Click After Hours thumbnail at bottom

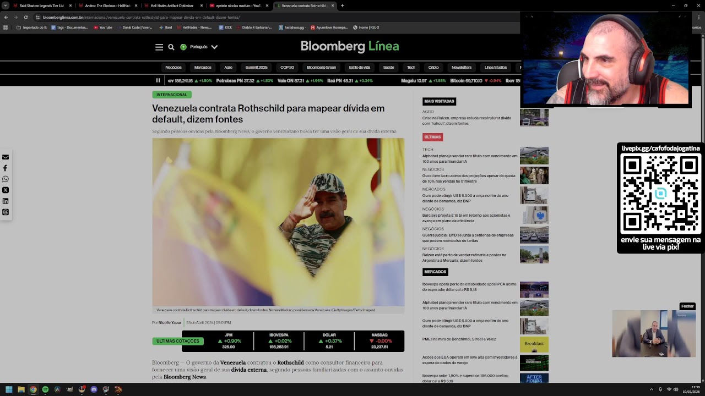click(x=534, y=378)
